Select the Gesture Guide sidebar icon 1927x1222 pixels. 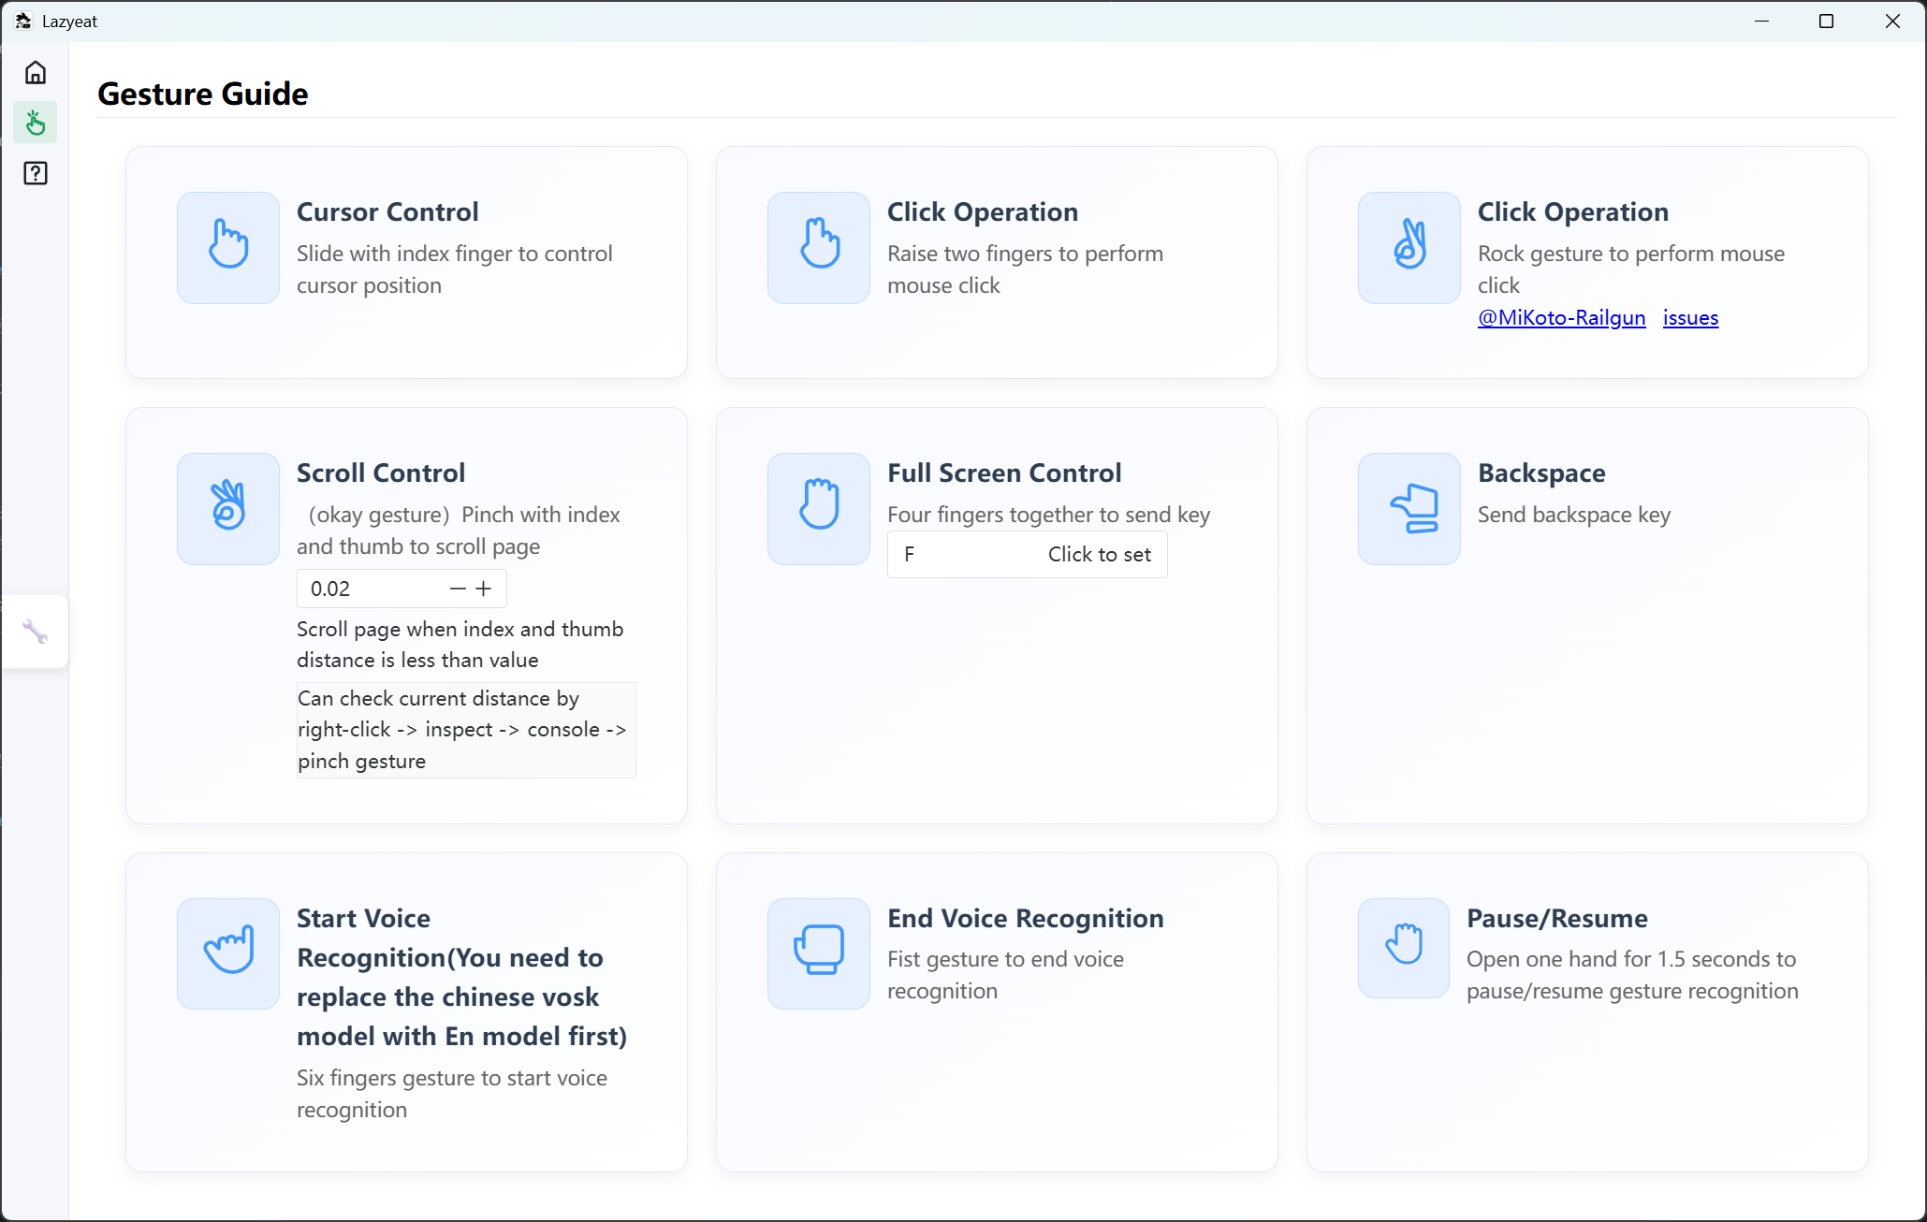click(x=36, y=123)
